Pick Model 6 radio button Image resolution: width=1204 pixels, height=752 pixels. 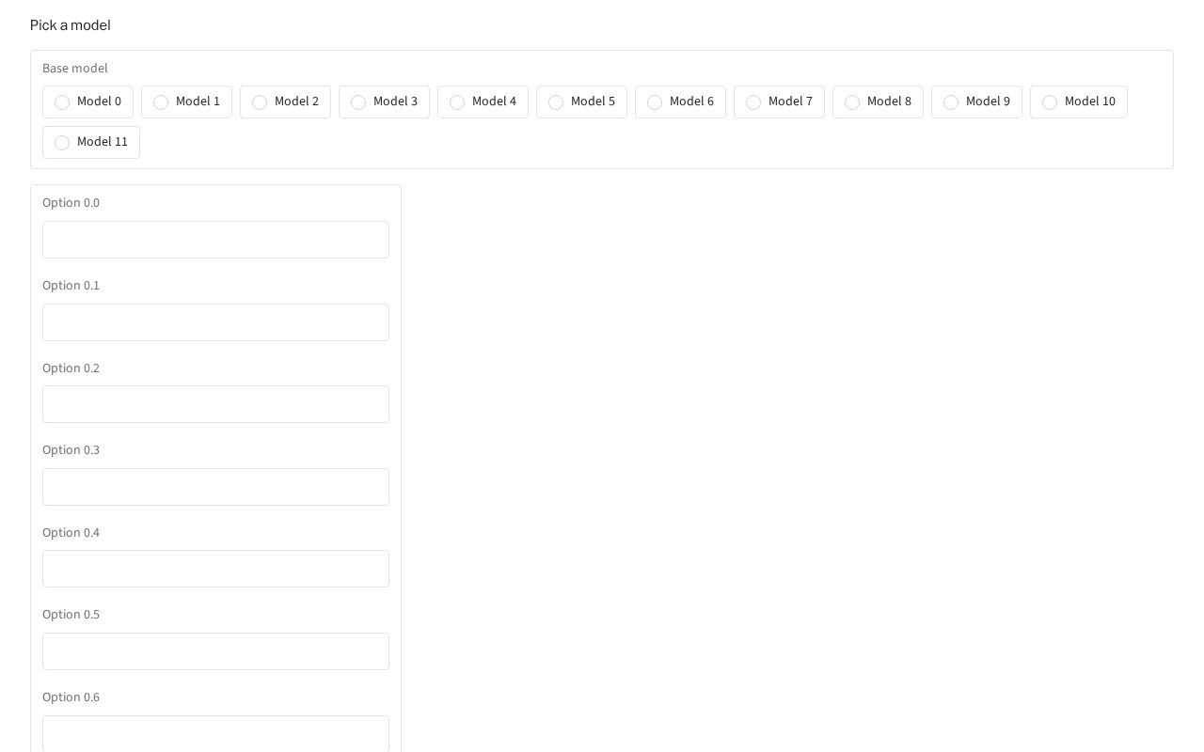tap(655, 102)
